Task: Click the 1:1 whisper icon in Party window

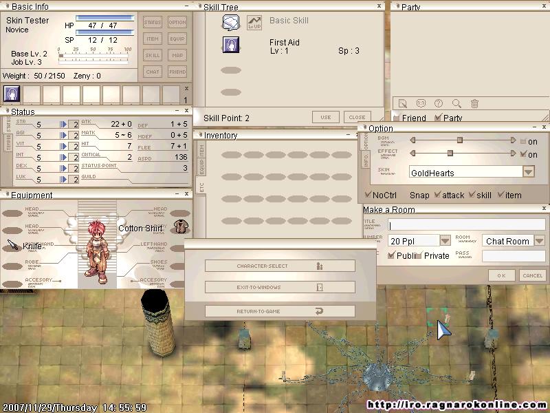Action: (x=421, y=103)
